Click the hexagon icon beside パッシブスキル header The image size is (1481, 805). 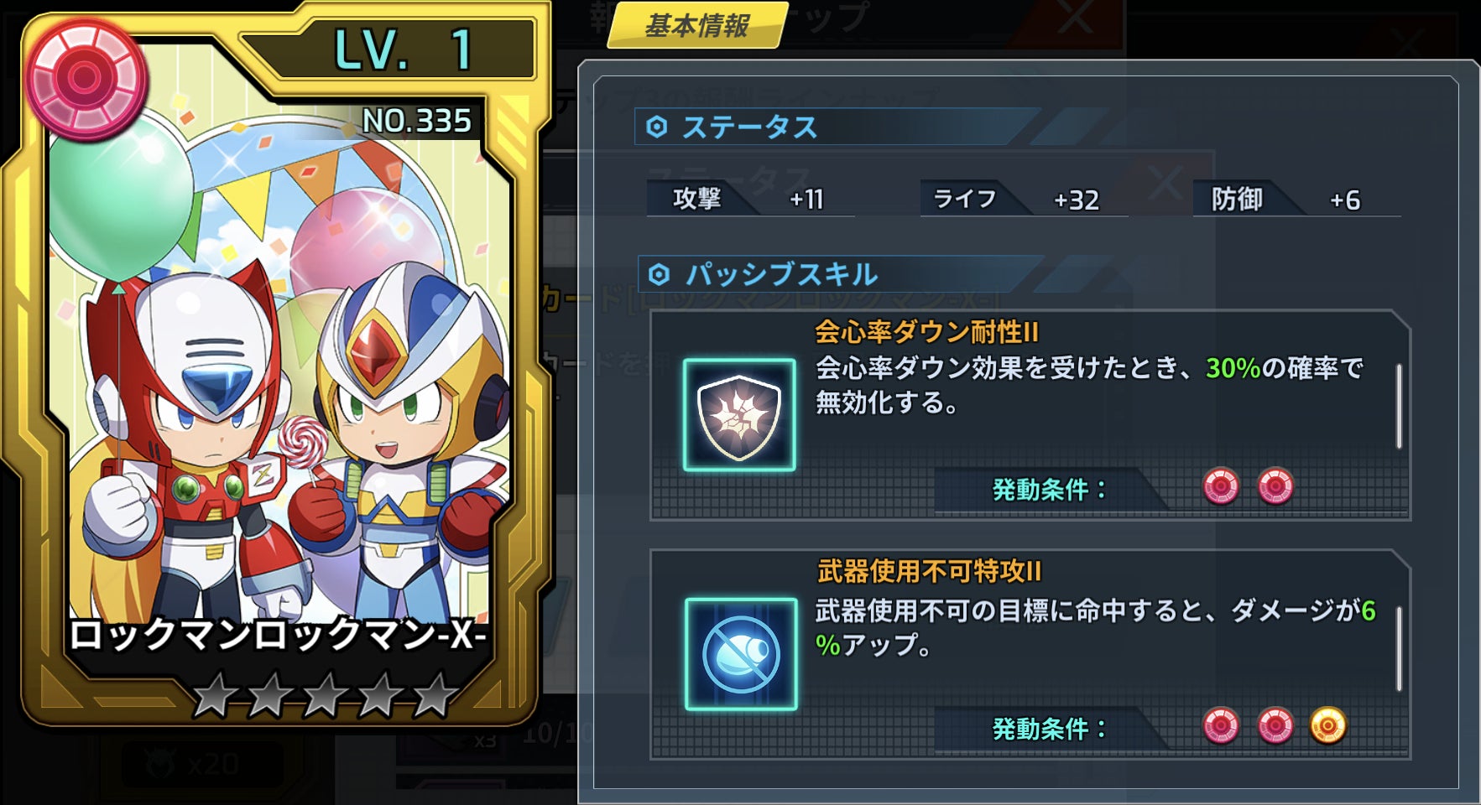[x=660, y=274]
